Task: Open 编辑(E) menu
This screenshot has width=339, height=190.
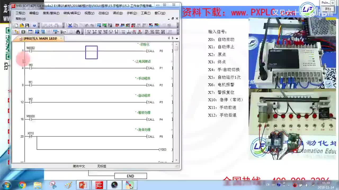Action: coord(34,13)
